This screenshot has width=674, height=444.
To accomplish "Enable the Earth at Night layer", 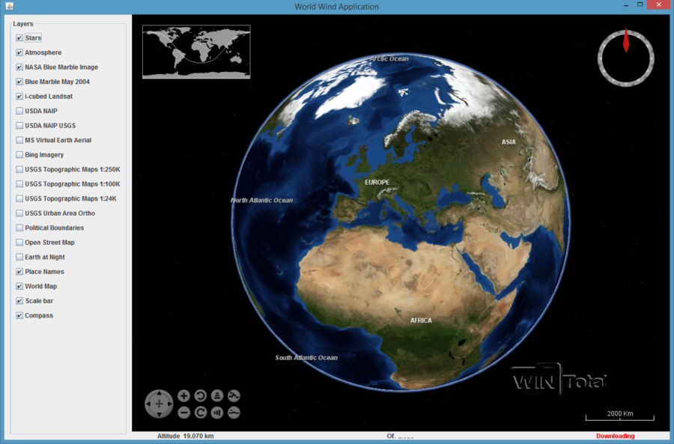I will point(19,257).
